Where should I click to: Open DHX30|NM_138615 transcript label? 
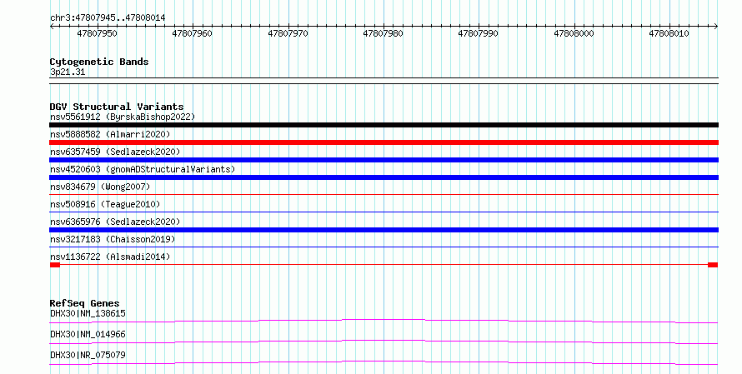[88, 313]
